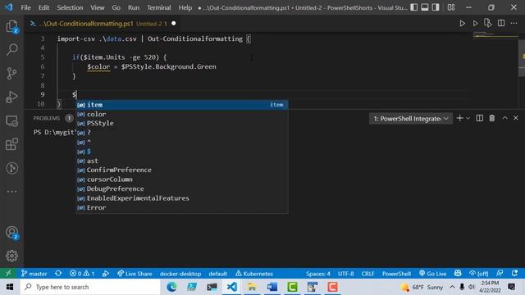Open the Help menu
The image size is (525, 295).
185,7
